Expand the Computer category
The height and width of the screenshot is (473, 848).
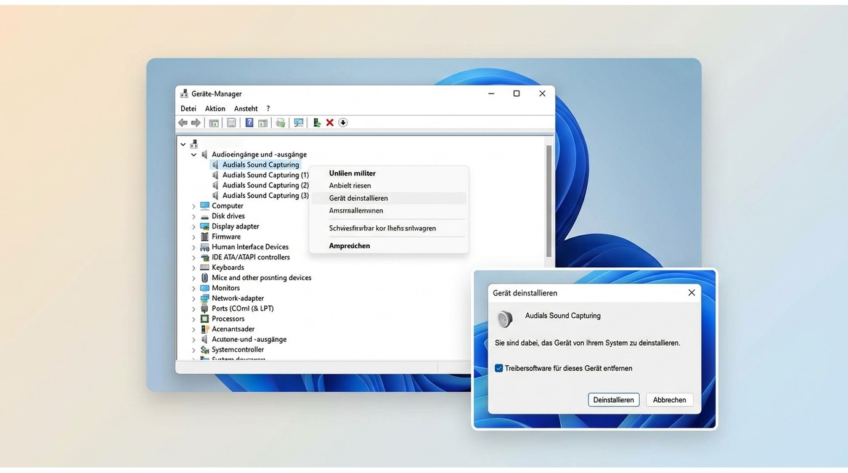194,206
